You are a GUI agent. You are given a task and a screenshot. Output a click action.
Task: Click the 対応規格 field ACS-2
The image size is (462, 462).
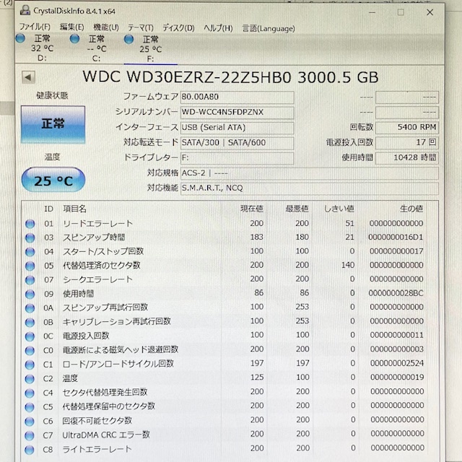click(310, 173)
